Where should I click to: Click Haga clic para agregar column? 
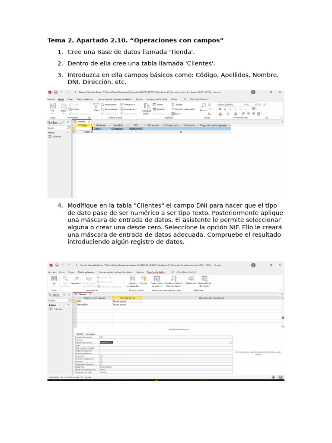click(x=215, y=125)
